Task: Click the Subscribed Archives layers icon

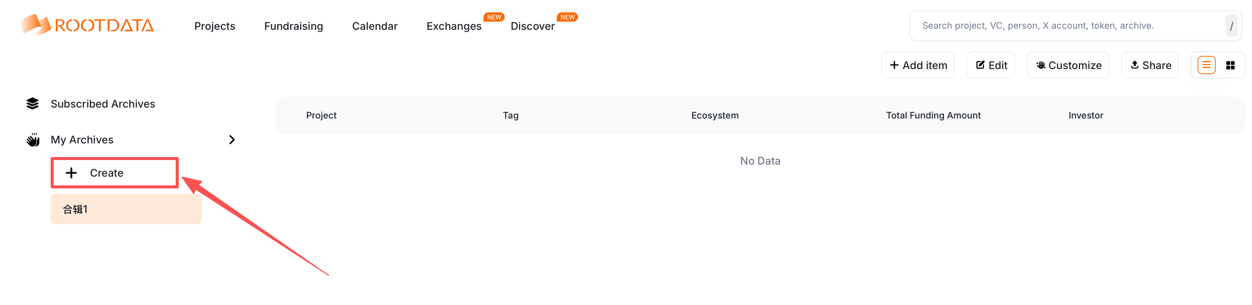Action: point(33,104)
